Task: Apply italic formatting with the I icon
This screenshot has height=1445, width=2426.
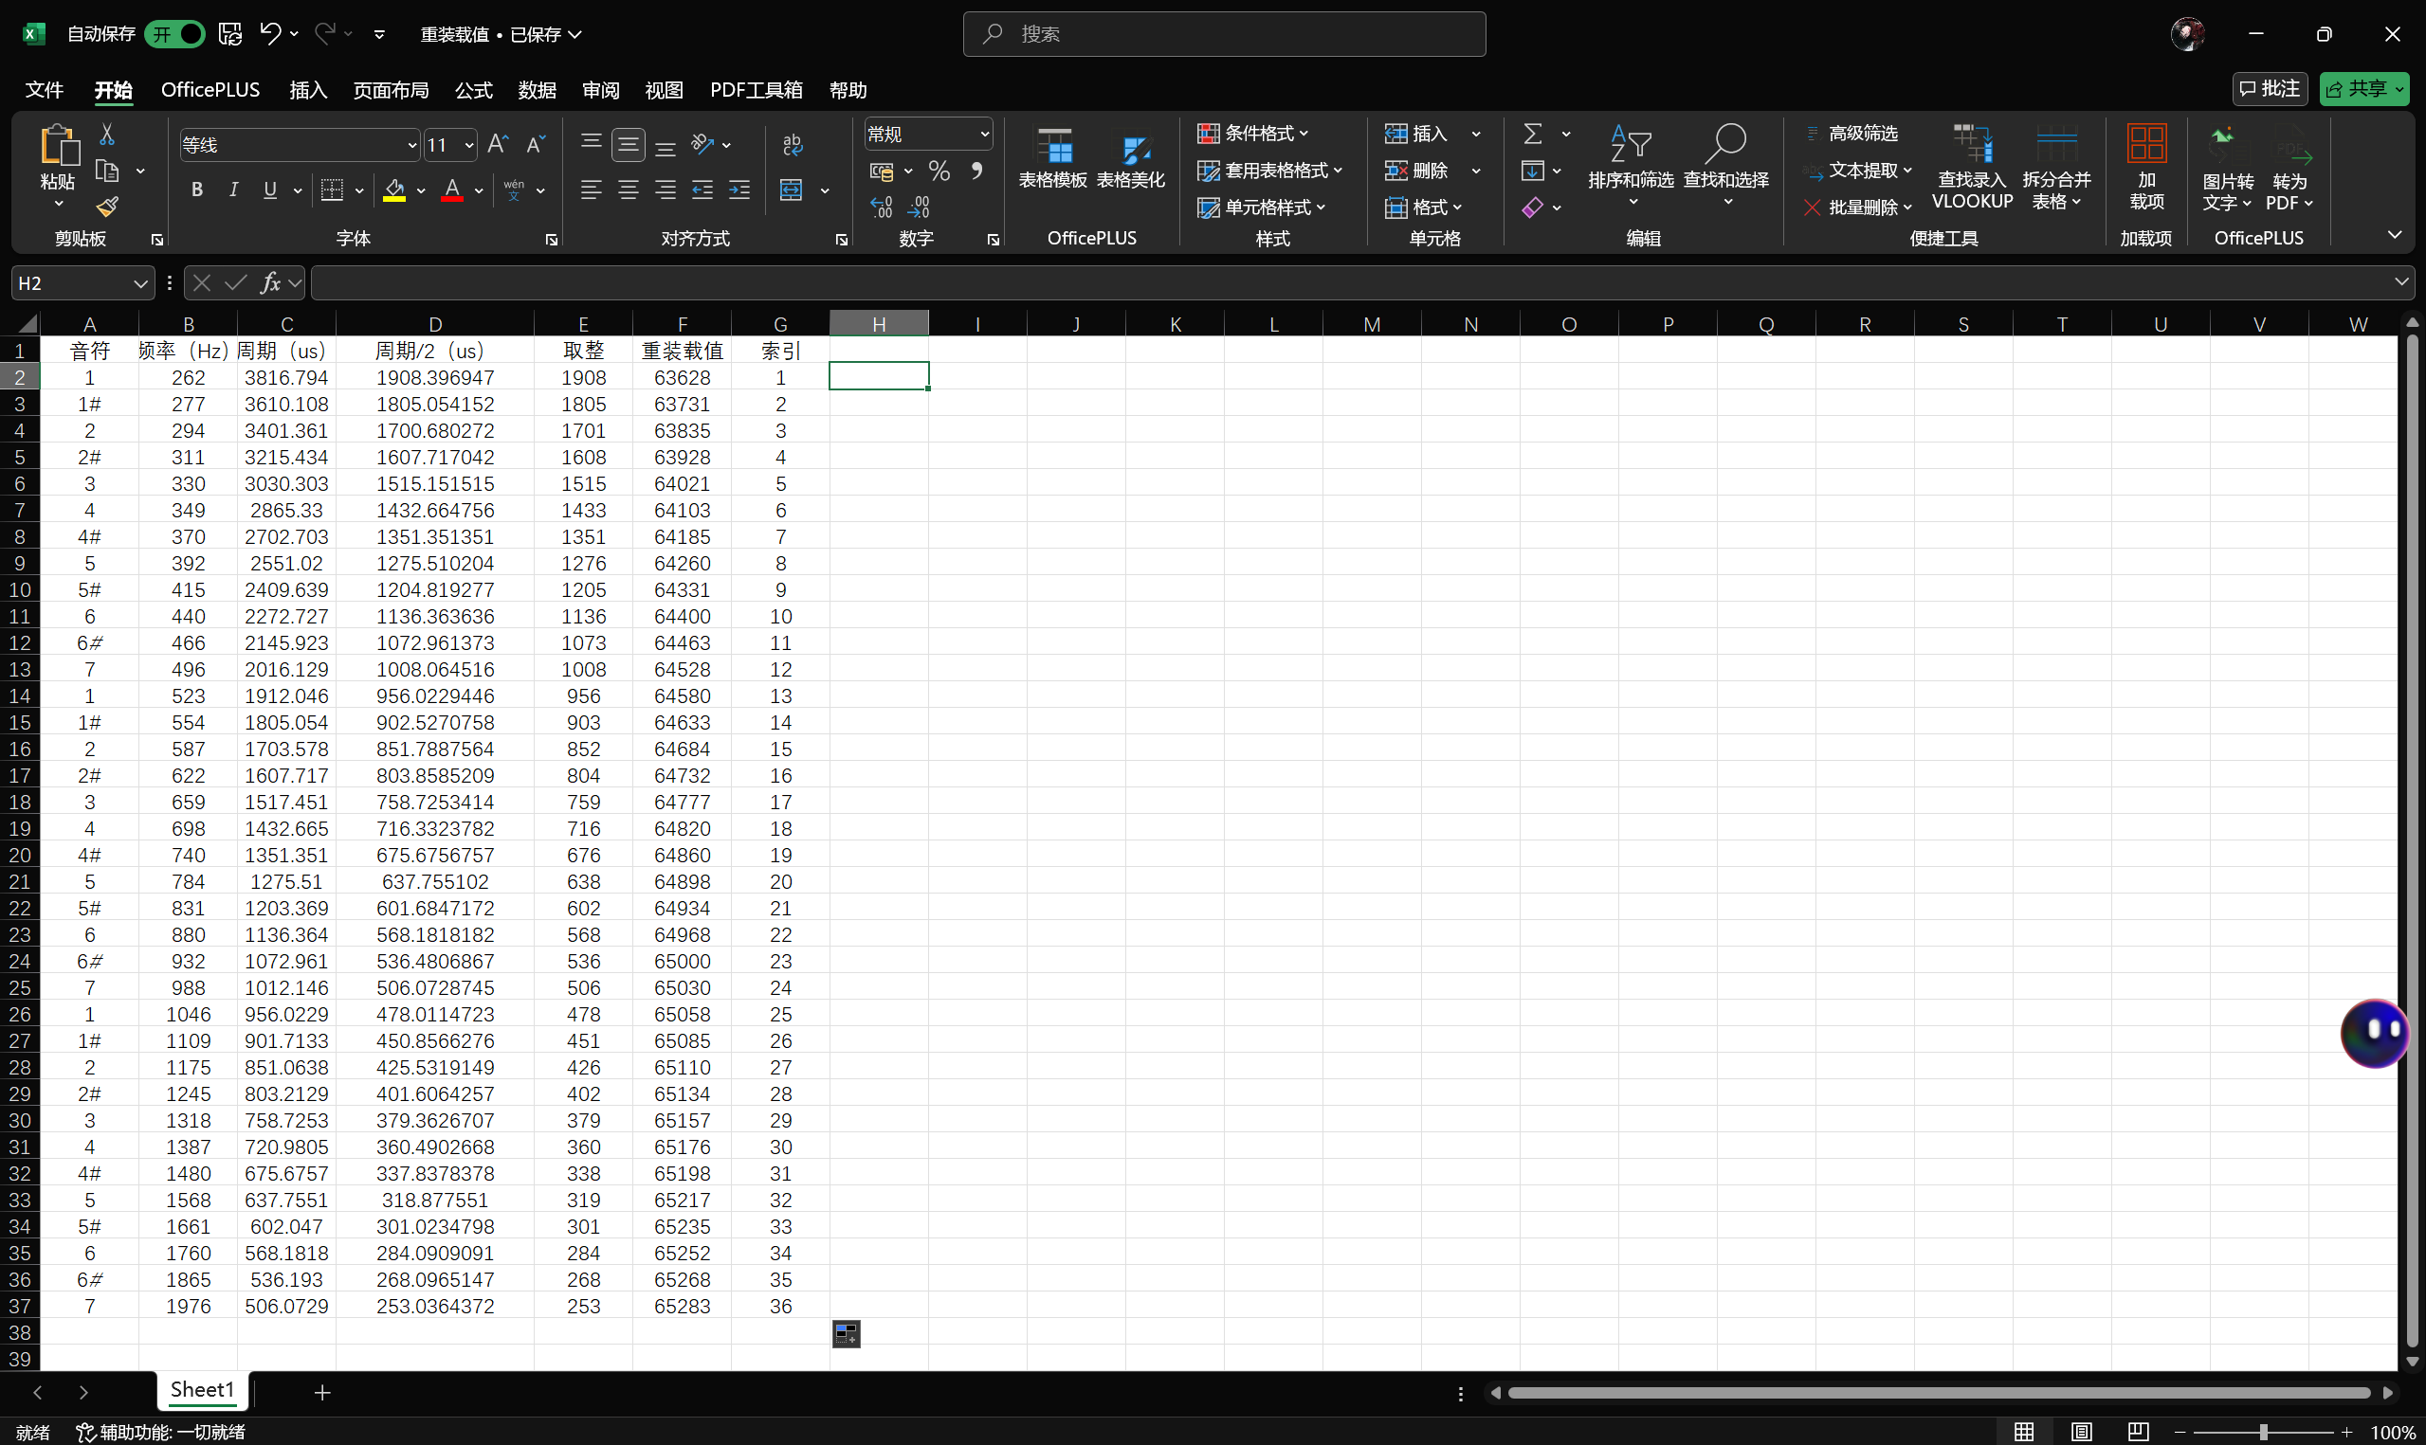Action: (x=234, y=190)
